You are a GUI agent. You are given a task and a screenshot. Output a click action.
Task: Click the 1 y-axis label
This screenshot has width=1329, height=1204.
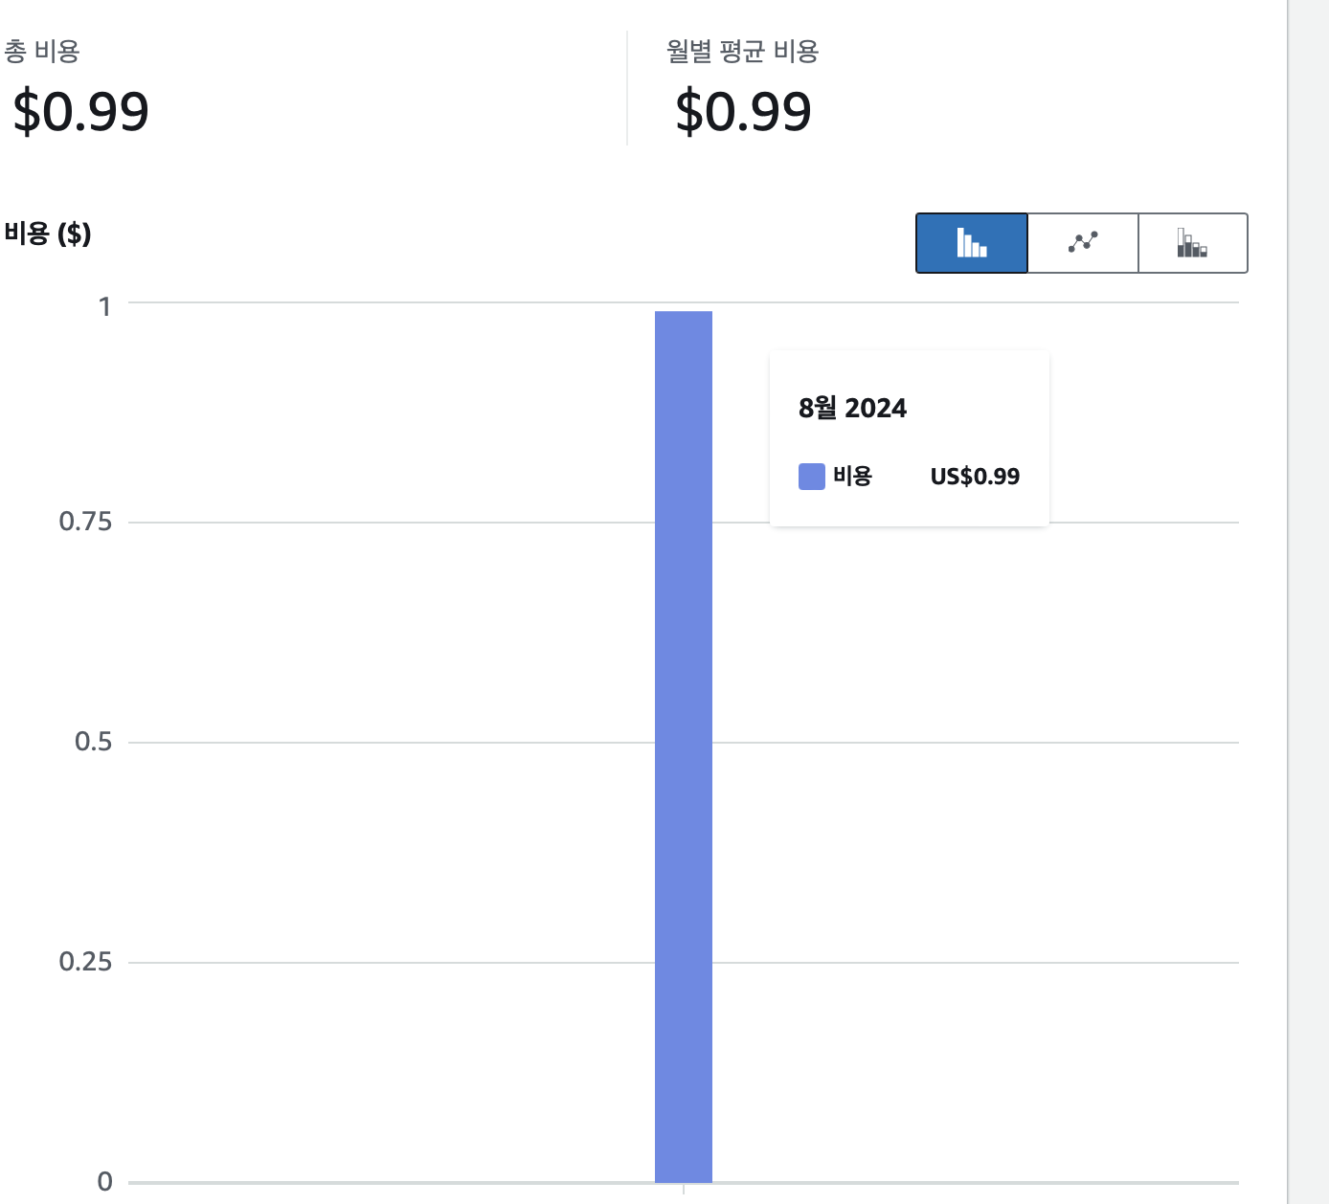point(105,306)
